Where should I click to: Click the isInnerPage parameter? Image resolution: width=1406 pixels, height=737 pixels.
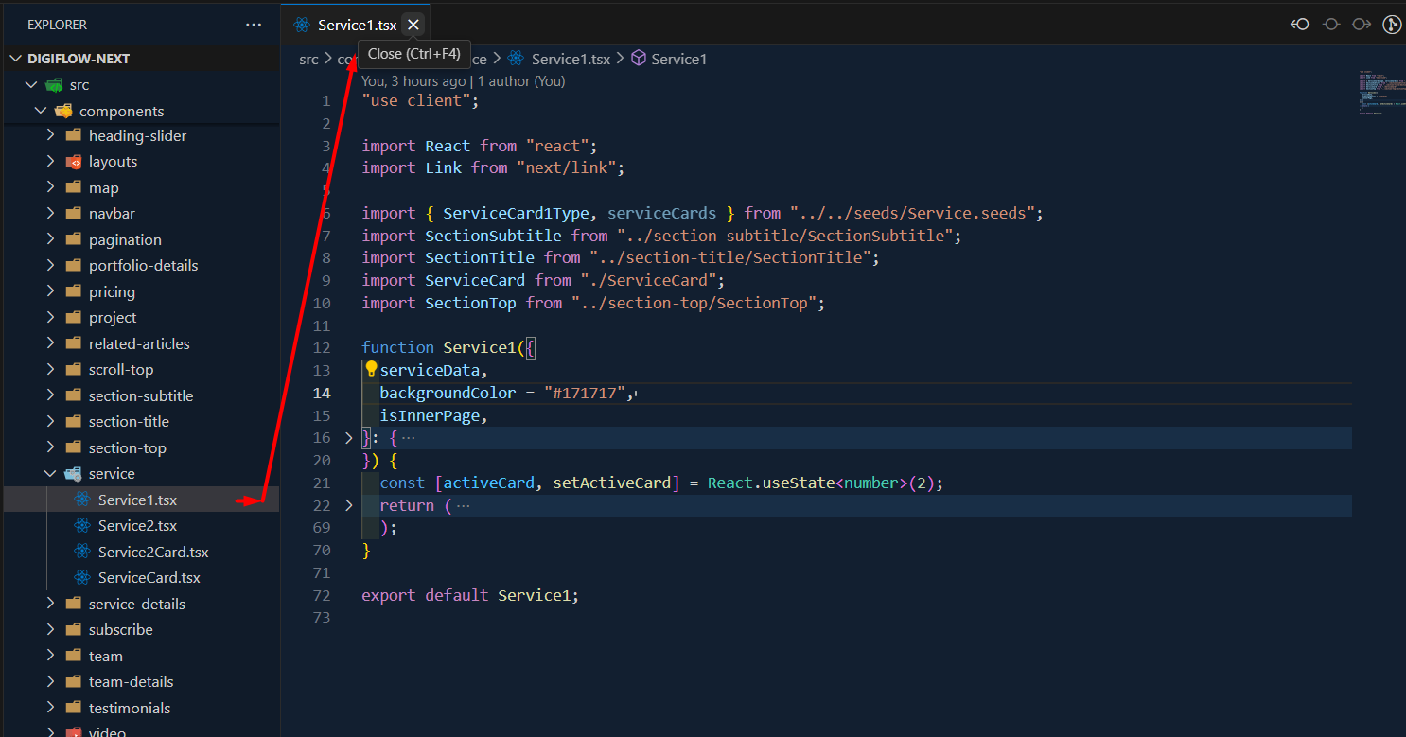(430, 415)
